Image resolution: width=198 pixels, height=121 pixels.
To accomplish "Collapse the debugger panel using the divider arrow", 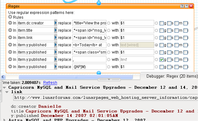I will pos(109,80).
